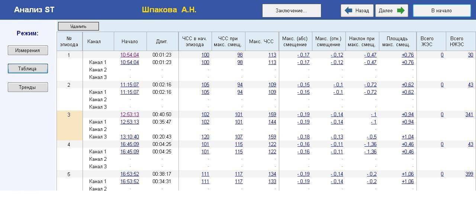This screenshot has width=476, height=201.
Task: Click the Назад button with left arrow
Action: coord(357,11)
